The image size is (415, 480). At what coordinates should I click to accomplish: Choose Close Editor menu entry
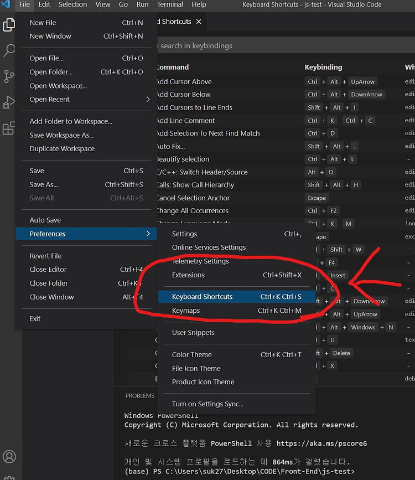coord(86,270)
